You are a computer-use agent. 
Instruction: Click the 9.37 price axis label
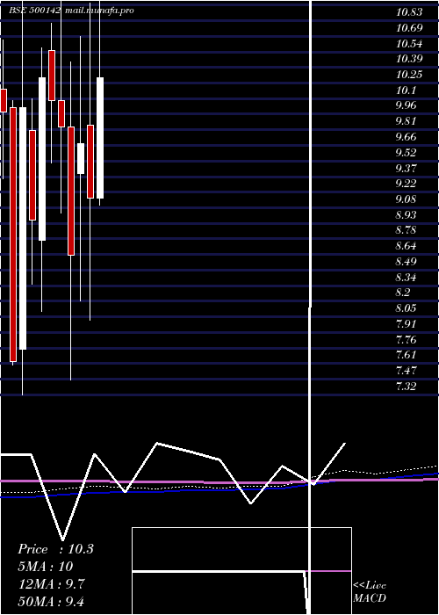[x=406, y=169]
